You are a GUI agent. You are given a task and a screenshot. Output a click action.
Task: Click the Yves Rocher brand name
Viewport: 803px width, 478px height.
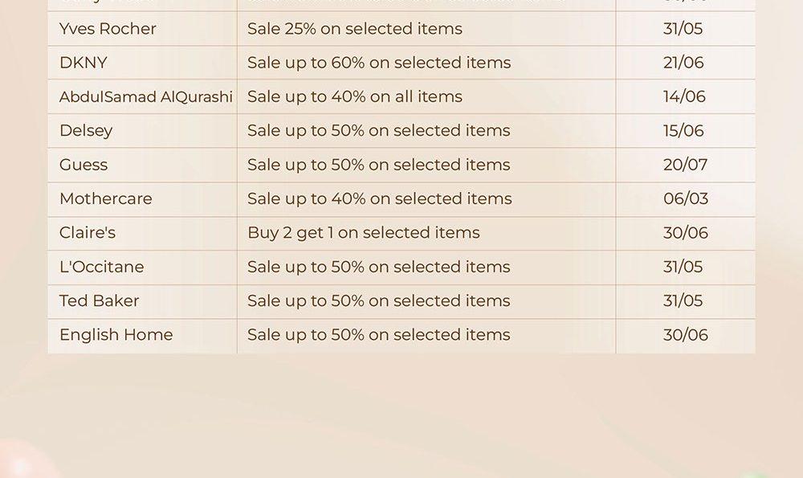108,29
